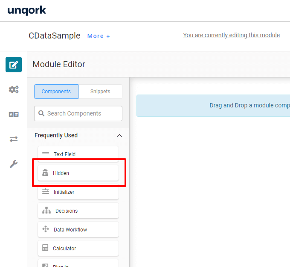290x267 pixels.
Task: Select the Text Field component
Action: click(x=78, y=154)
